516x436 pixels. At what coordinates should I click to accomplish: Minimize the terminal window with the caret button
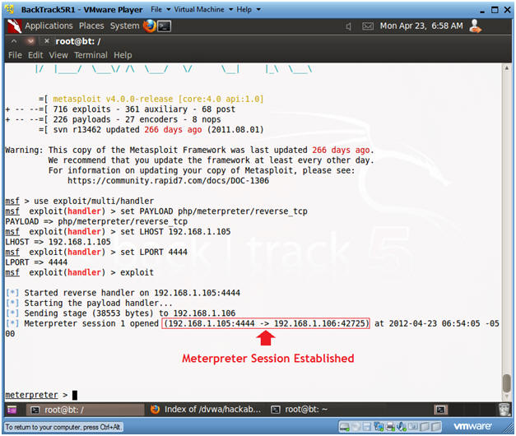click(14, 41)
